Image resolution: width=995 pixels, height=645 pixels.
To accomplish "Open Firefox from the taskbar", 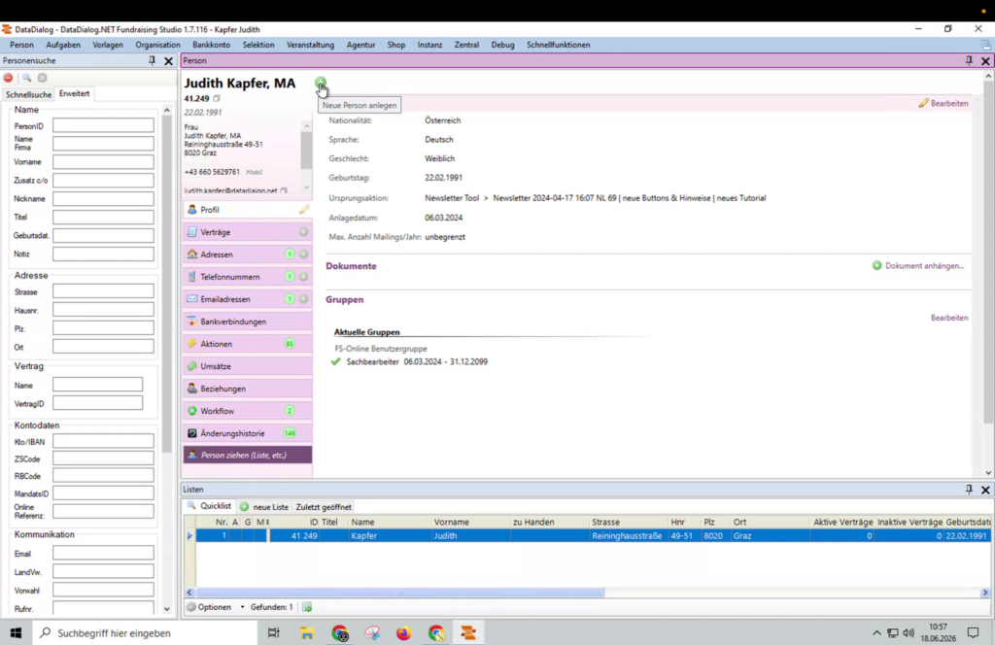I will click(403, 633).
